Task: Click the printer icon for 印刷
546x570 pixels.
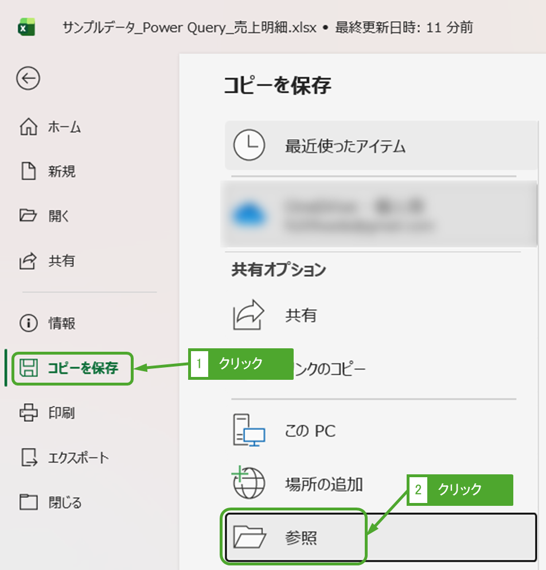Action: pyautogui.click(x=28, y=413)
